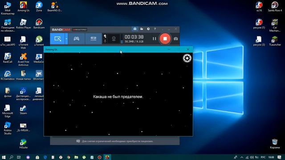Screen dimensions: 285x160
Task: Open the screen recording mode dropdown arrow
Action: 66,39
